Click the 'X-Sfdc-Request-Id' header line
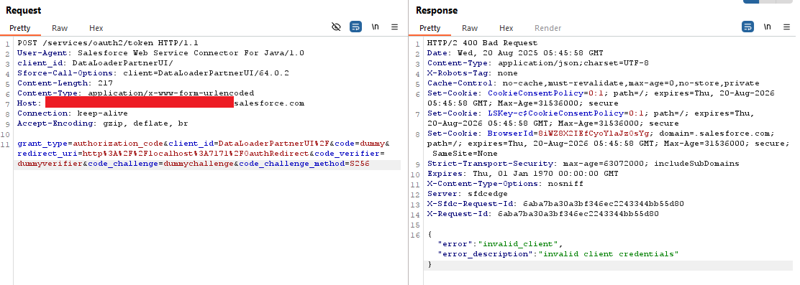The width and height of the screenshot is (800, 285). pyautogui.click(x=555, y=204)
